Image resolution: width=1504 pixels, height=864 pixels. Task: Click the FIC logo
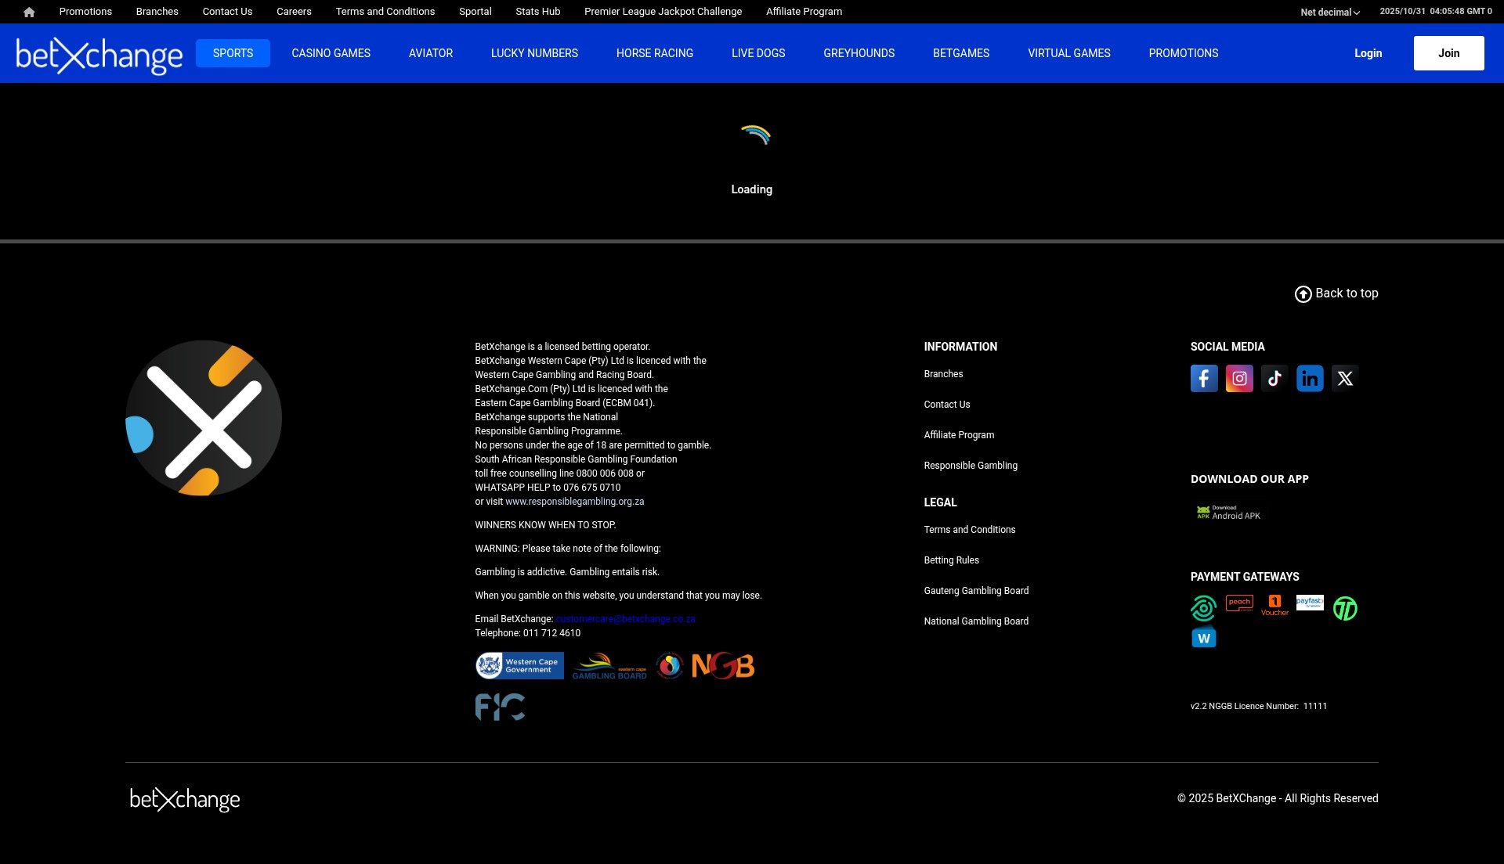tap(500, 707)
